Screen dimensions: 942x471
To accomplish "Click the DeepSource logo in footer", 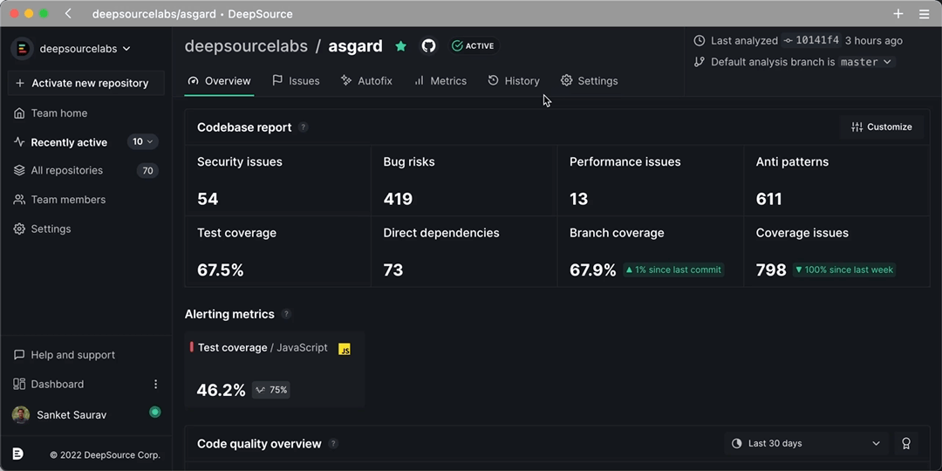I will pos(18,454).
